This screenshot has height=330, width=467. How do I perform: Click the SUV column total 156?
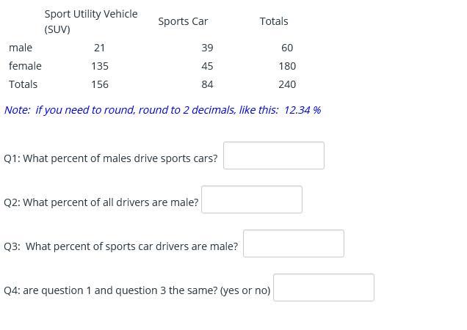click(x=100, y=84)
